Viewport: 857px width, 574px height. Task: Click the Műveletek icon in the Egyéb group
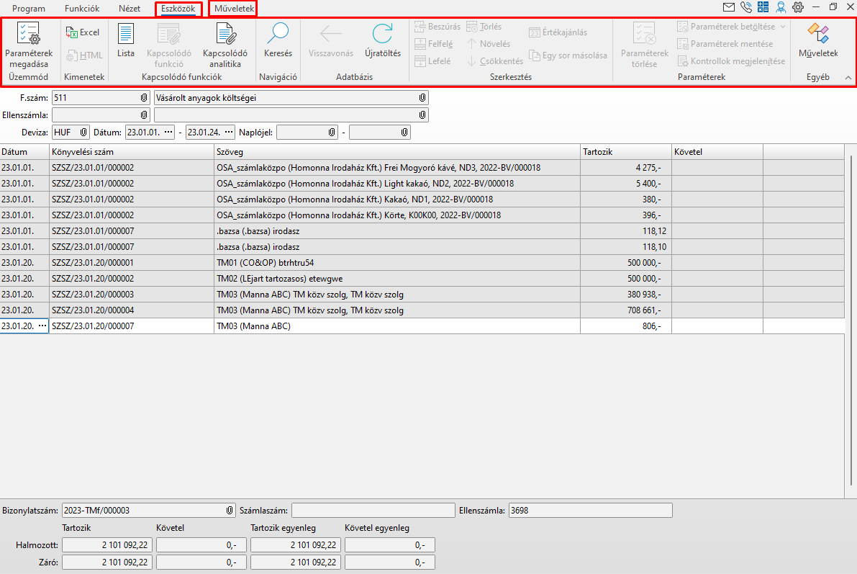click(x=818, y=35)
